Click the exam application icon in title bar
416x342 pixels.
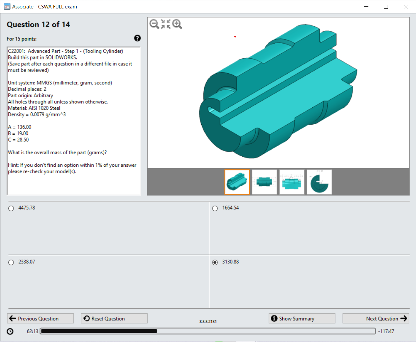point(7,6)
